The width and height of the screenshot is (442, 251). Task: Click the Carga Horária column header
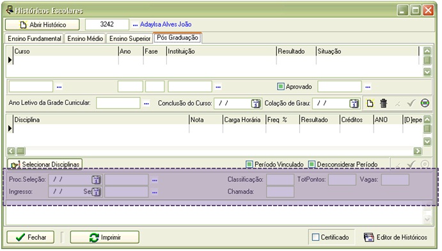244,120
